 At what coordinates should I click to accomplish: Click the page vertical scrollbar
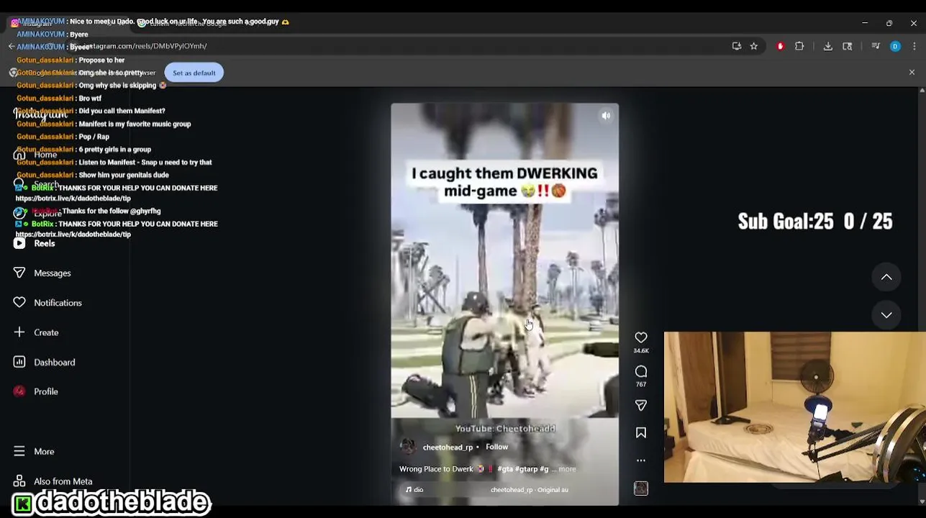pos(922,295)
